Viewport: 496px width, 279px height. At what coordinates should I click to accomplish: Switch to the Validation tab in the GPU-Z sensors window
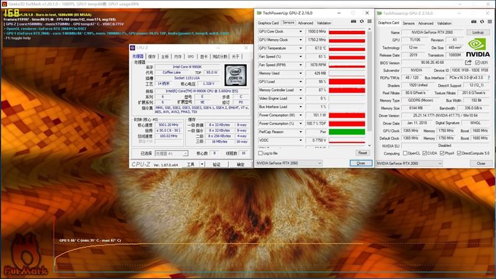[324, 23]
